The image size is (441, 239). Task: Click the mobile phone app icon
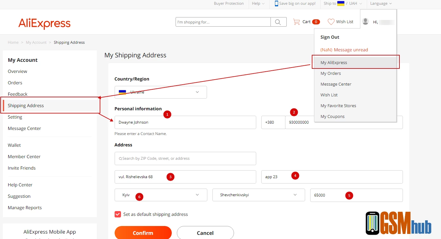276,3
